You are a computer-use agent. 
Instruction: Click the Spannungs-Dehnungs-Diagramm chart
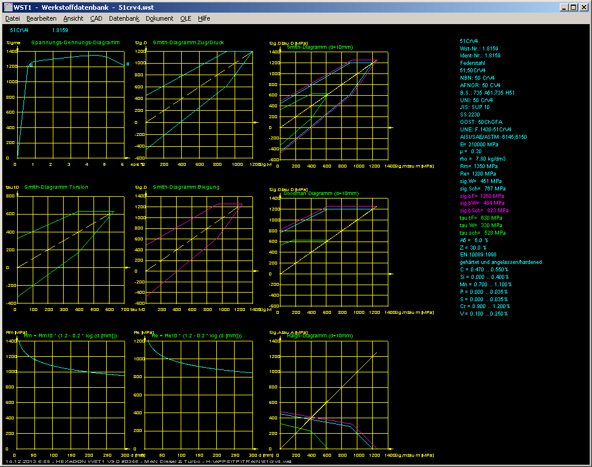(x=71, y=104)
